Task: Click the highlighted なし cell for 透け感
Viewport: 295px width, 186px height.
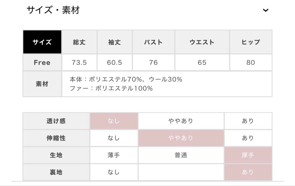Action: (114, 121)
